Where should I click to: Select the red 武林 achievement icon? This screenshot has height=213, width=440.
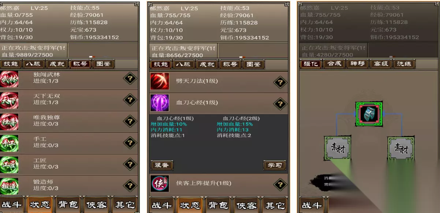9,79
